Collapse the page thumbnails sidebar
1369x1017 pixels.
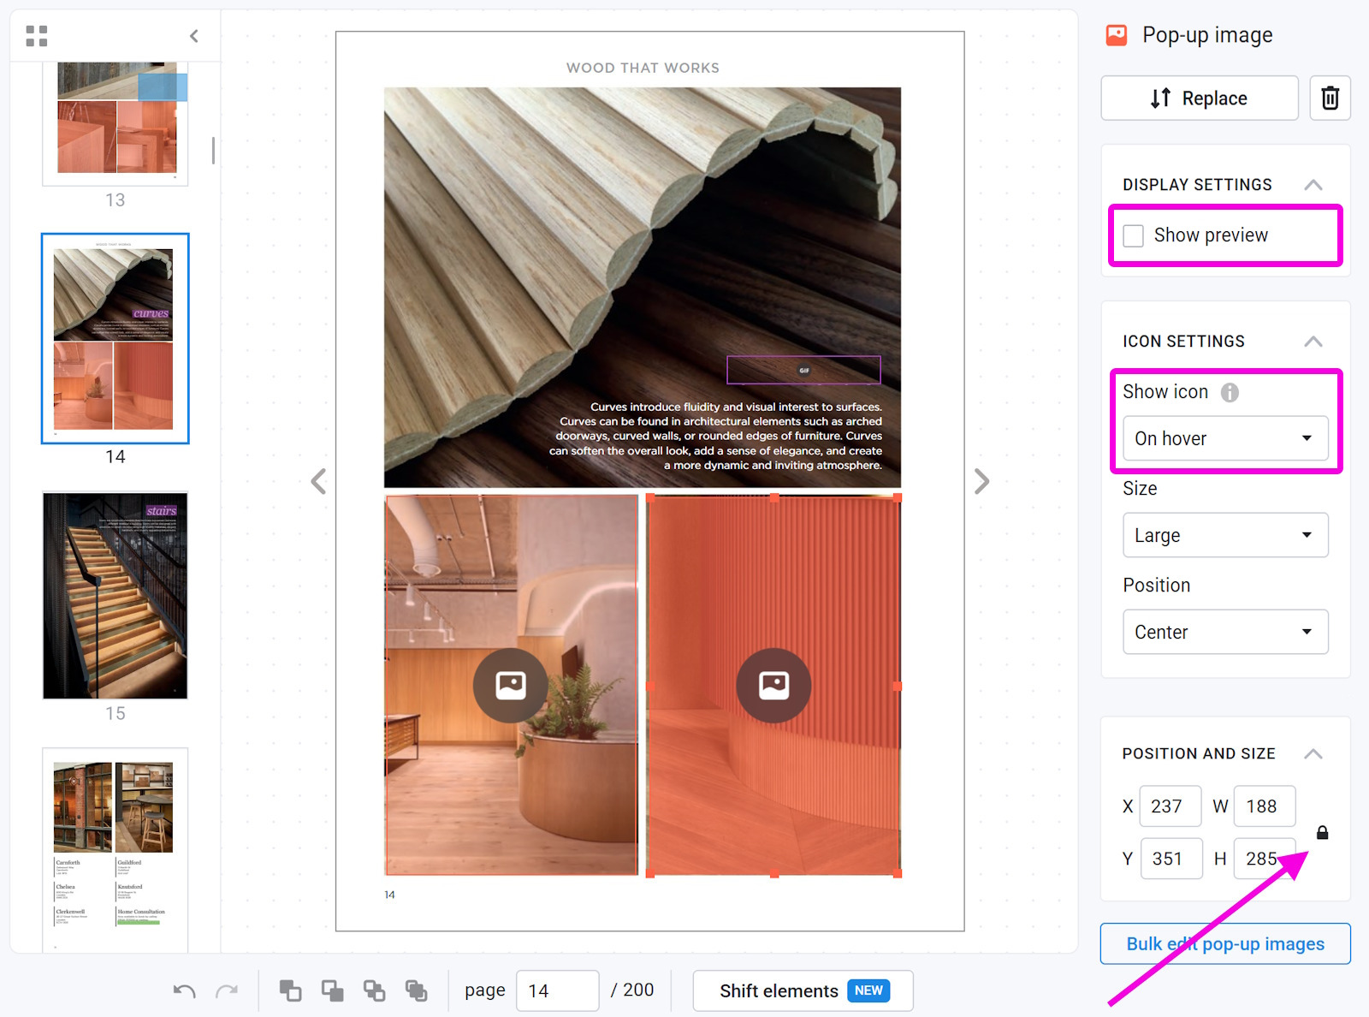pos(194,36)
